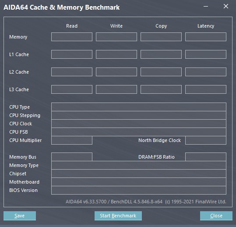Viewport: 236px width, 227px height.
Task: Click the CPU Type label
Action: click(19, 107)
